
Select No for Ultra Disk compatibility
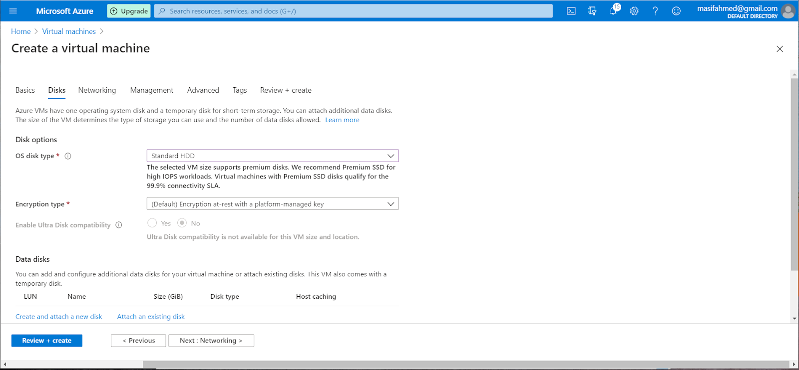coord(182,223)
